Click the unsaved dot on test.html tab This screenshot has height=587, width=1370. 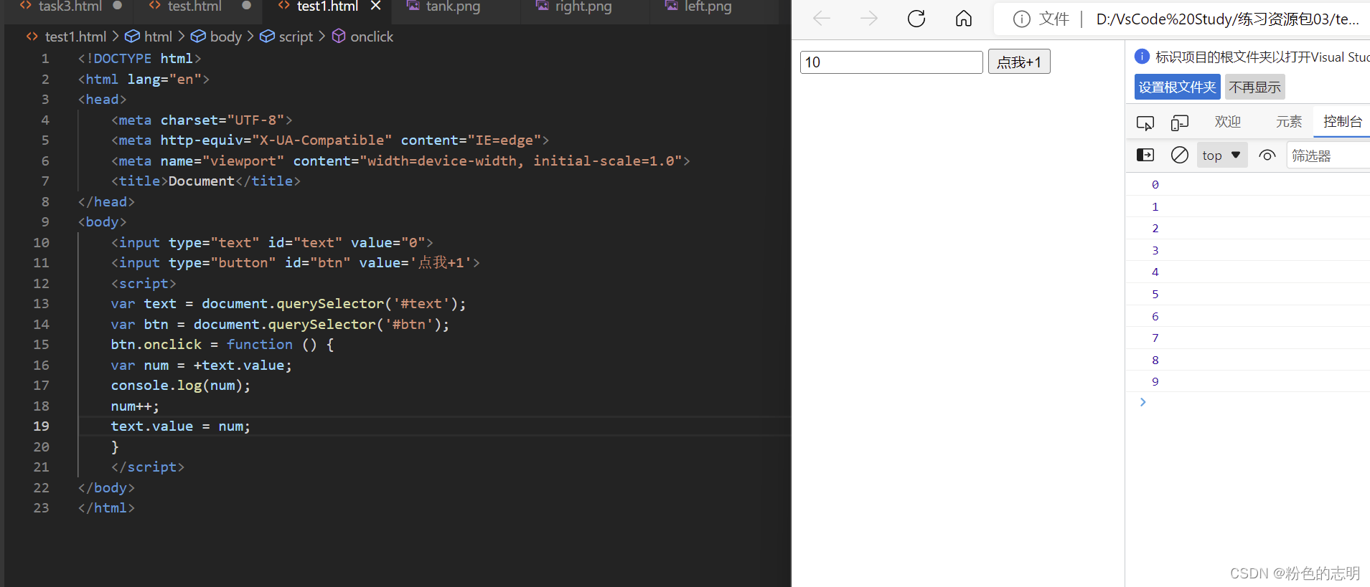(247, 6)
